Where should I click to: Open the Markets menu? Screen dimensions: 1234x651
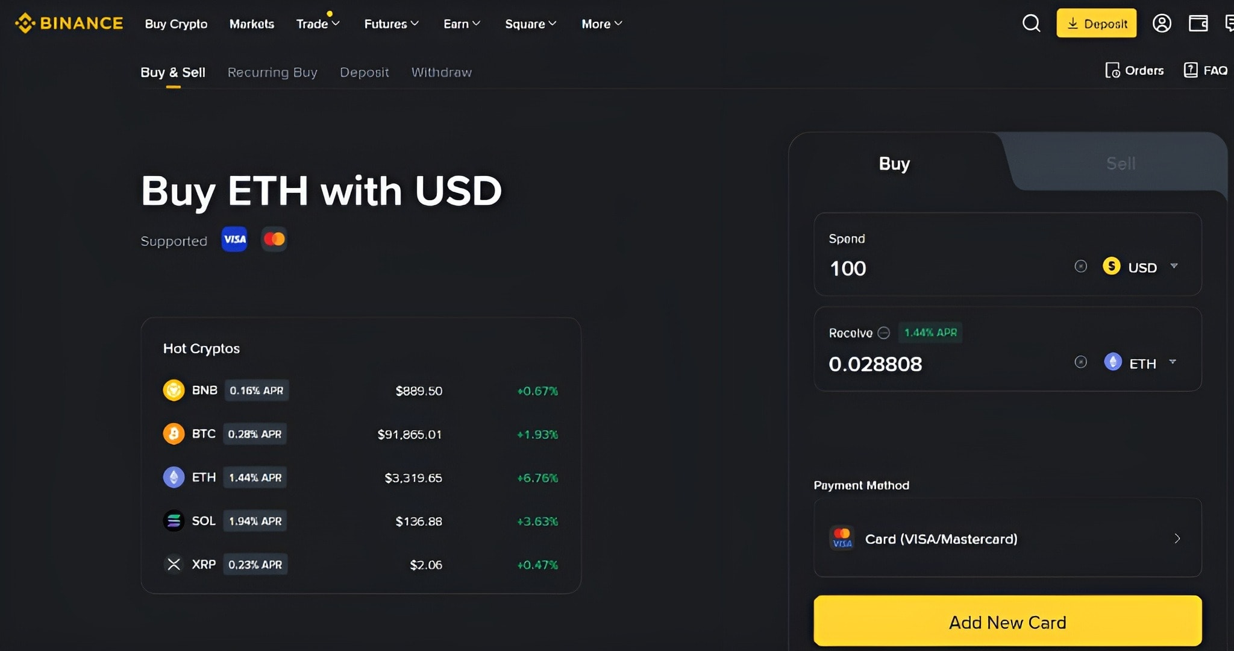coord(252,24)
